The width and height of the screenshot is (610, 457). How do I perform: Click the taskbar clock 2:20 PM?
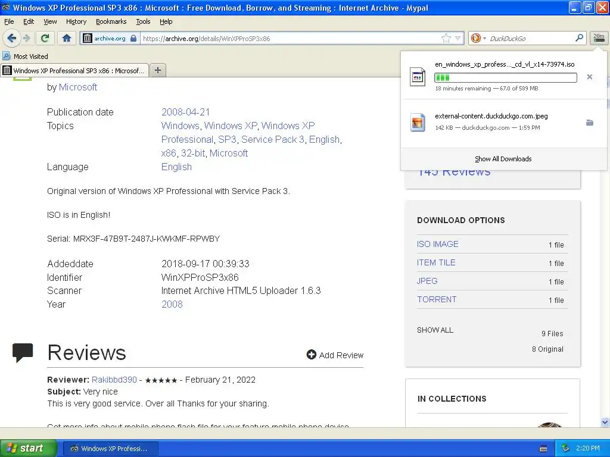pyautogui.click(x=588, y=448)
